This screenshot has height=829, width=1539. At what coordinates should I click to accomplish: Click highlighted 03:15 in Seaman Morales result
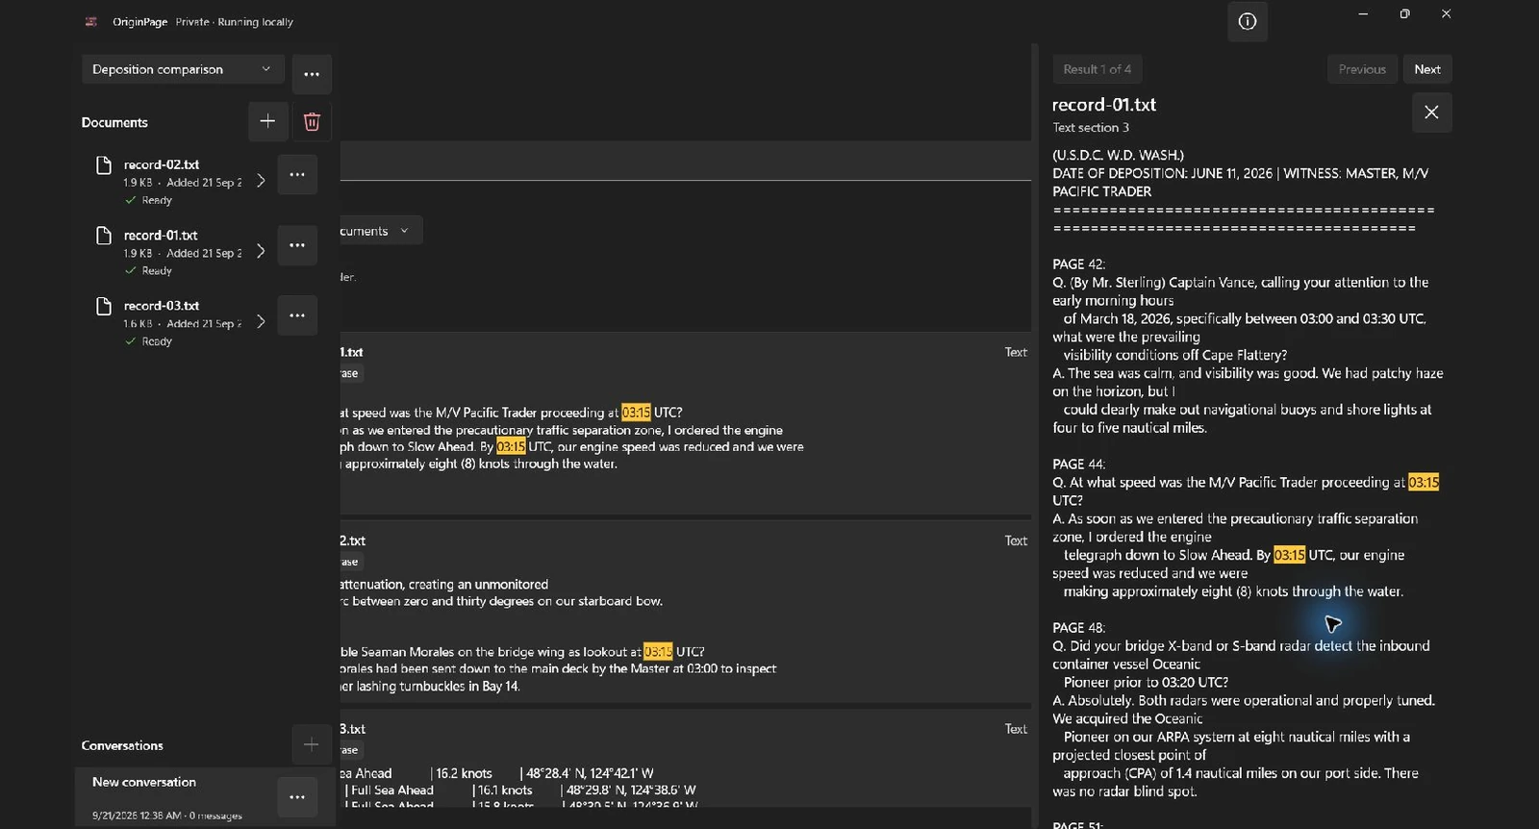click(x=658, y=651)
